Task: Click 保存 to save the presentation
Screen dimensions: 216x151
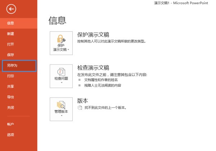Action: tap(11, 55)
